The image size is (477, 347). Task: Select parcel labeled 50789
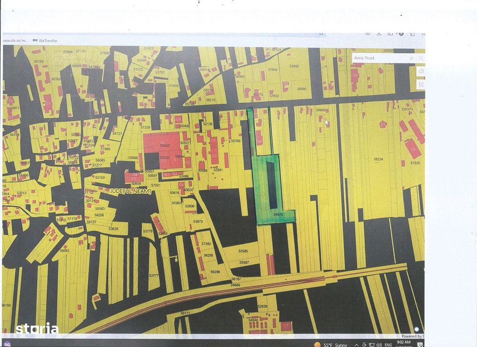[x=236, y=141]
